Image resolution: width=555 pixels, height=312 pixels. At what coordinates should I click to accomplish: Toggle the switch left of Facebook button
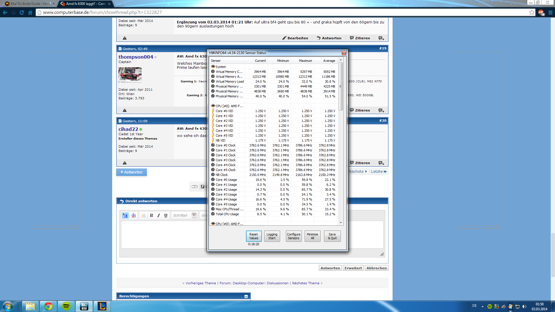pos(195,187)
